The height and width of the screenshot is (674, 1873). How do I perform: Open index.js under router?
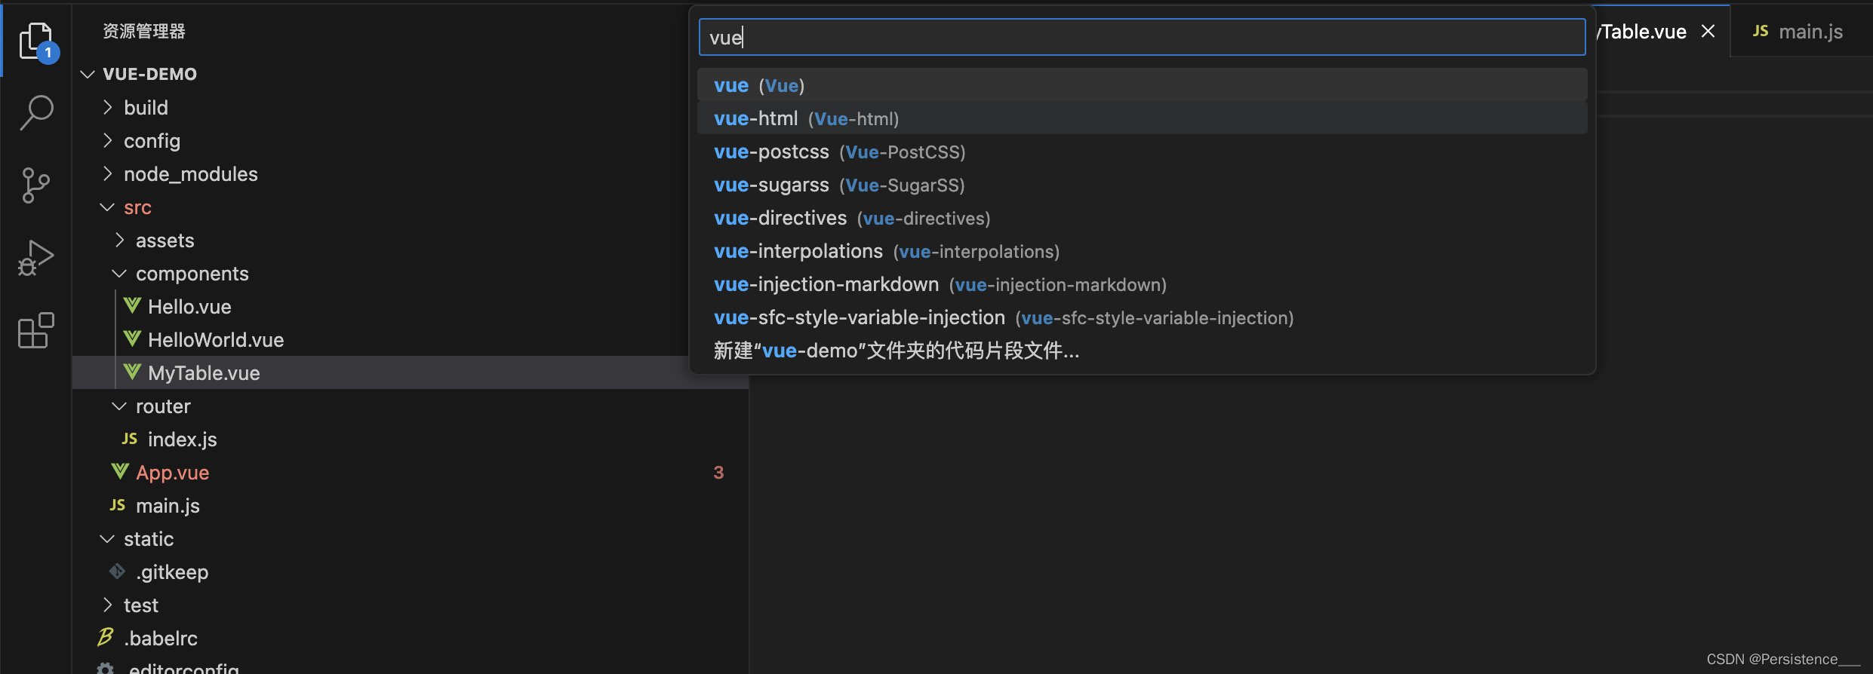pos(183,440)
